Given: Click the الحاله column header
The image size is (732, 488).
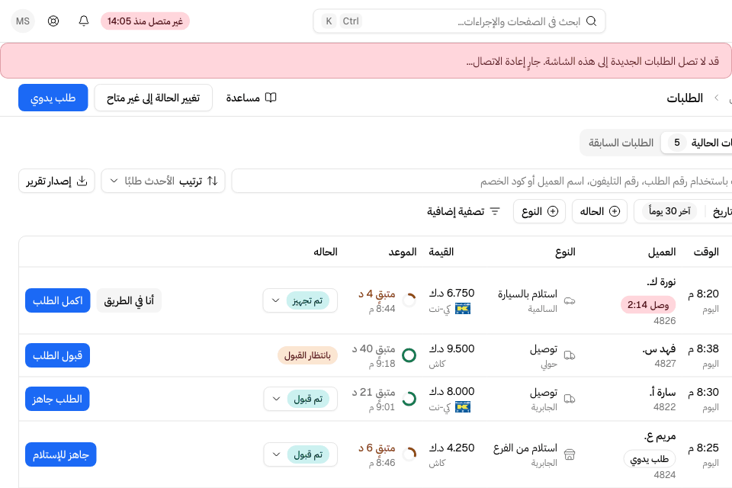Looking at the screenshot, I should pos(326,252).
